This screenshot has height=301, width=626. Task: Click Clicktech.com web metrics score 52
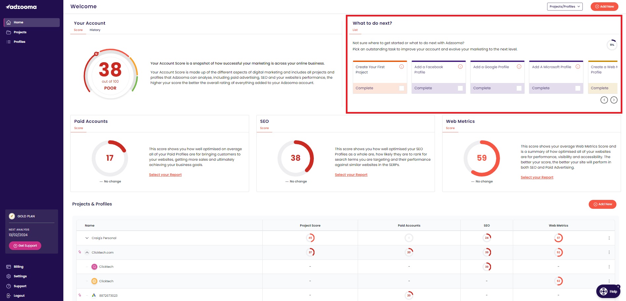558,252
